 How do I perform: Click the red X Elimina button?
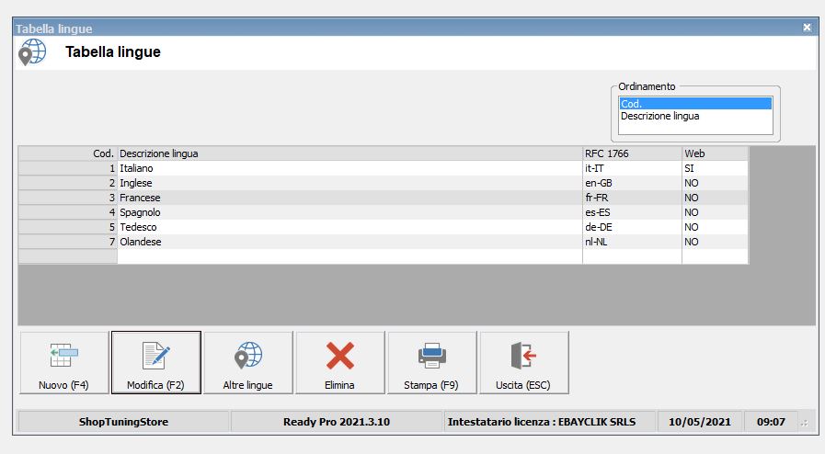tap(340, 363)
